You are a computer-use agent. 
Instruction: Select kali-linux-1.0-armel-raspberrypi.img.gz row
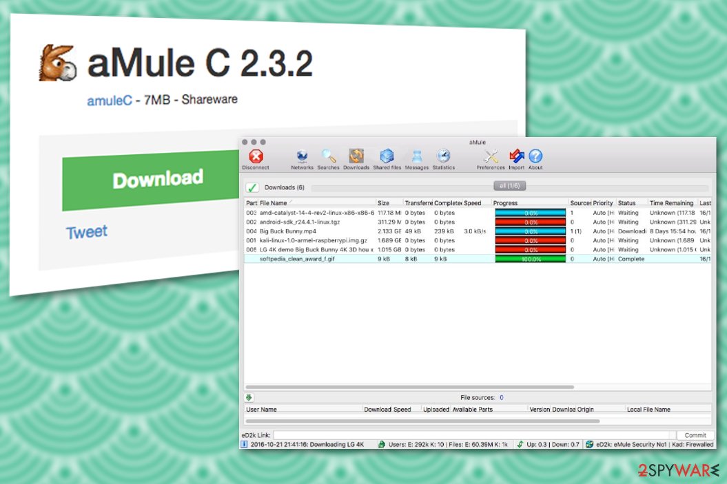478,240
